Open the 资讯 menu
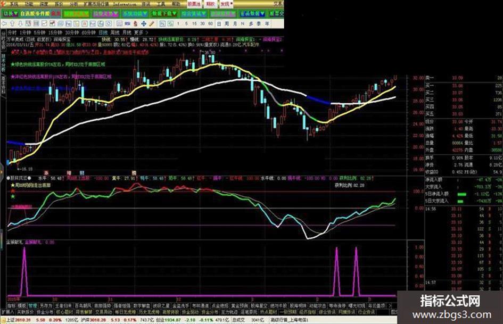 146,4
